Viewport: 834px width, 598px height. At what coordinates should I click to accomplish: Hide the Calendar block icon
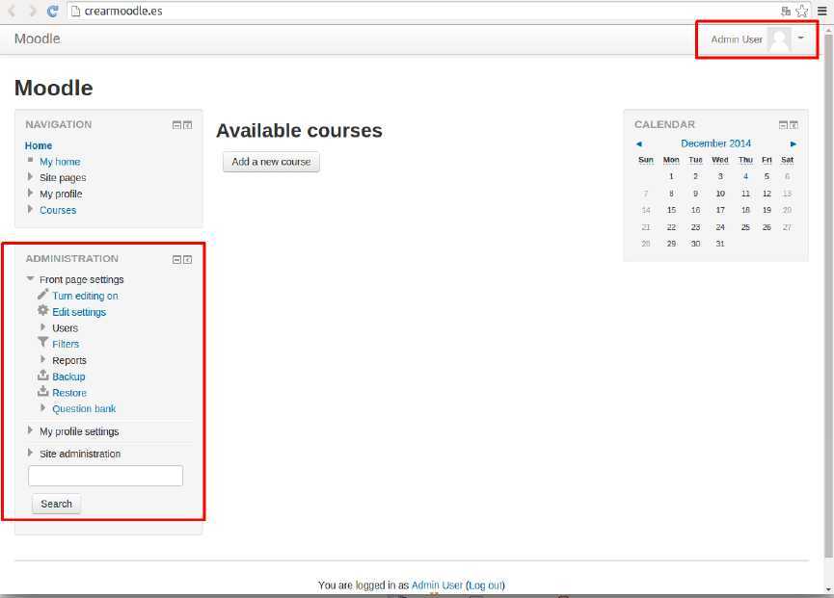click(x=784, y=125)
